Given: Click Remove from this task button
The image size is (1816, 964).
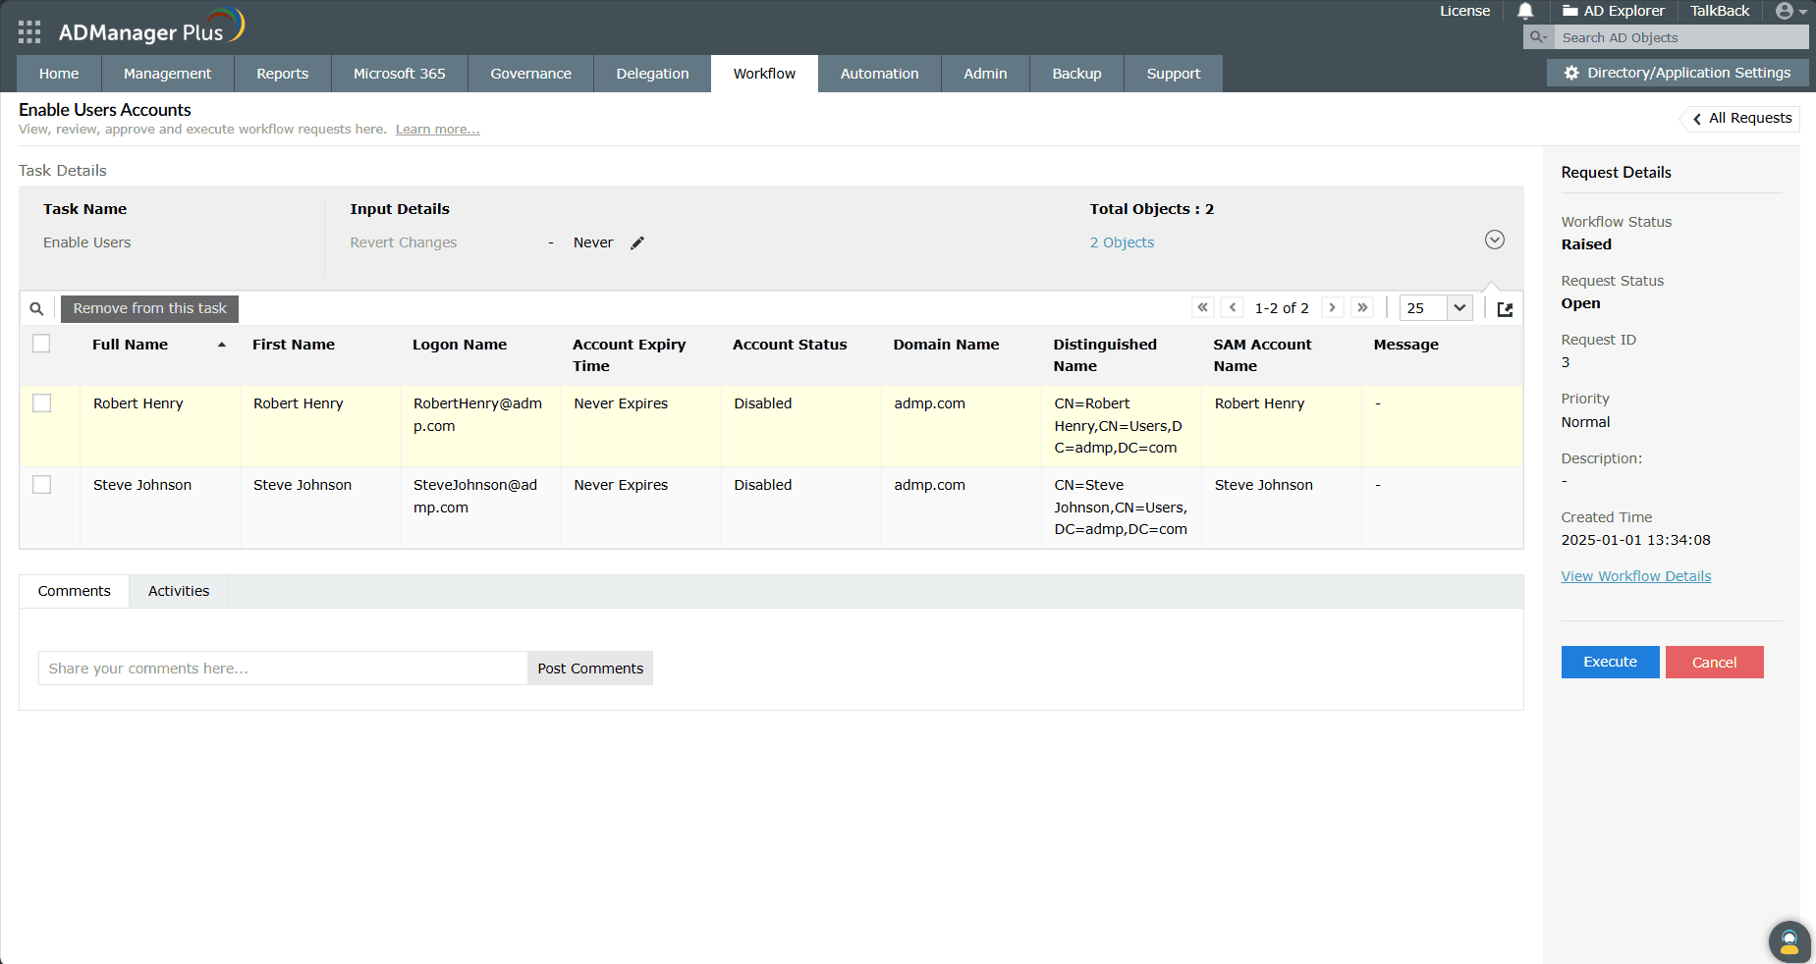Looking at the screenshot, I should pos(150,308).
